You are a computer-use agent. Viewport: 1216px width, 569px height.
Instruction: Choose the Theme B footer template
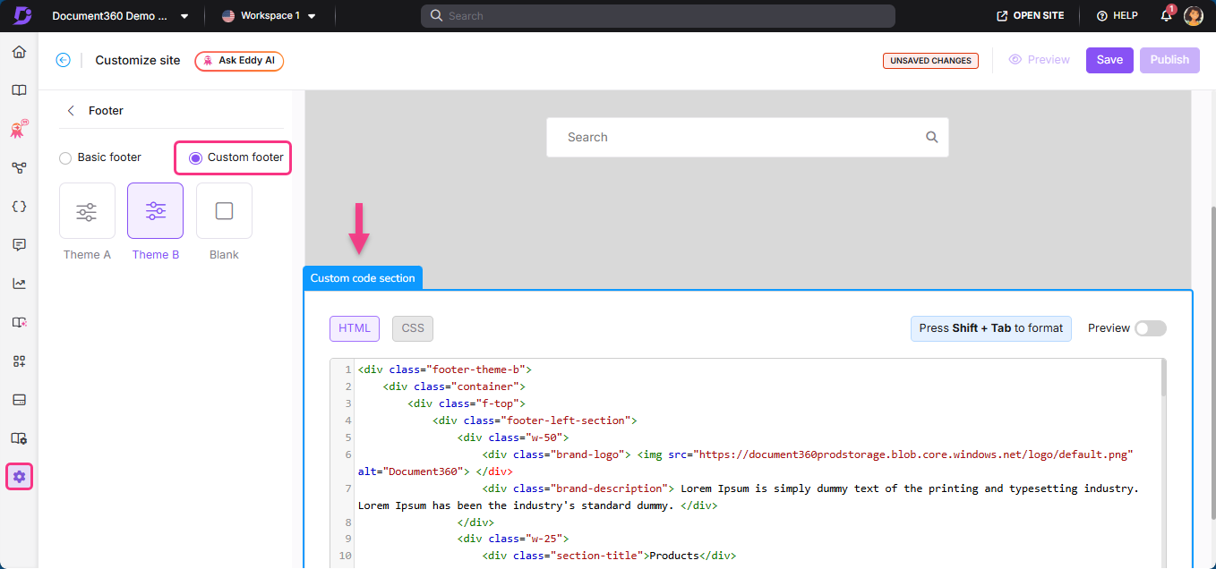[156, 211]
